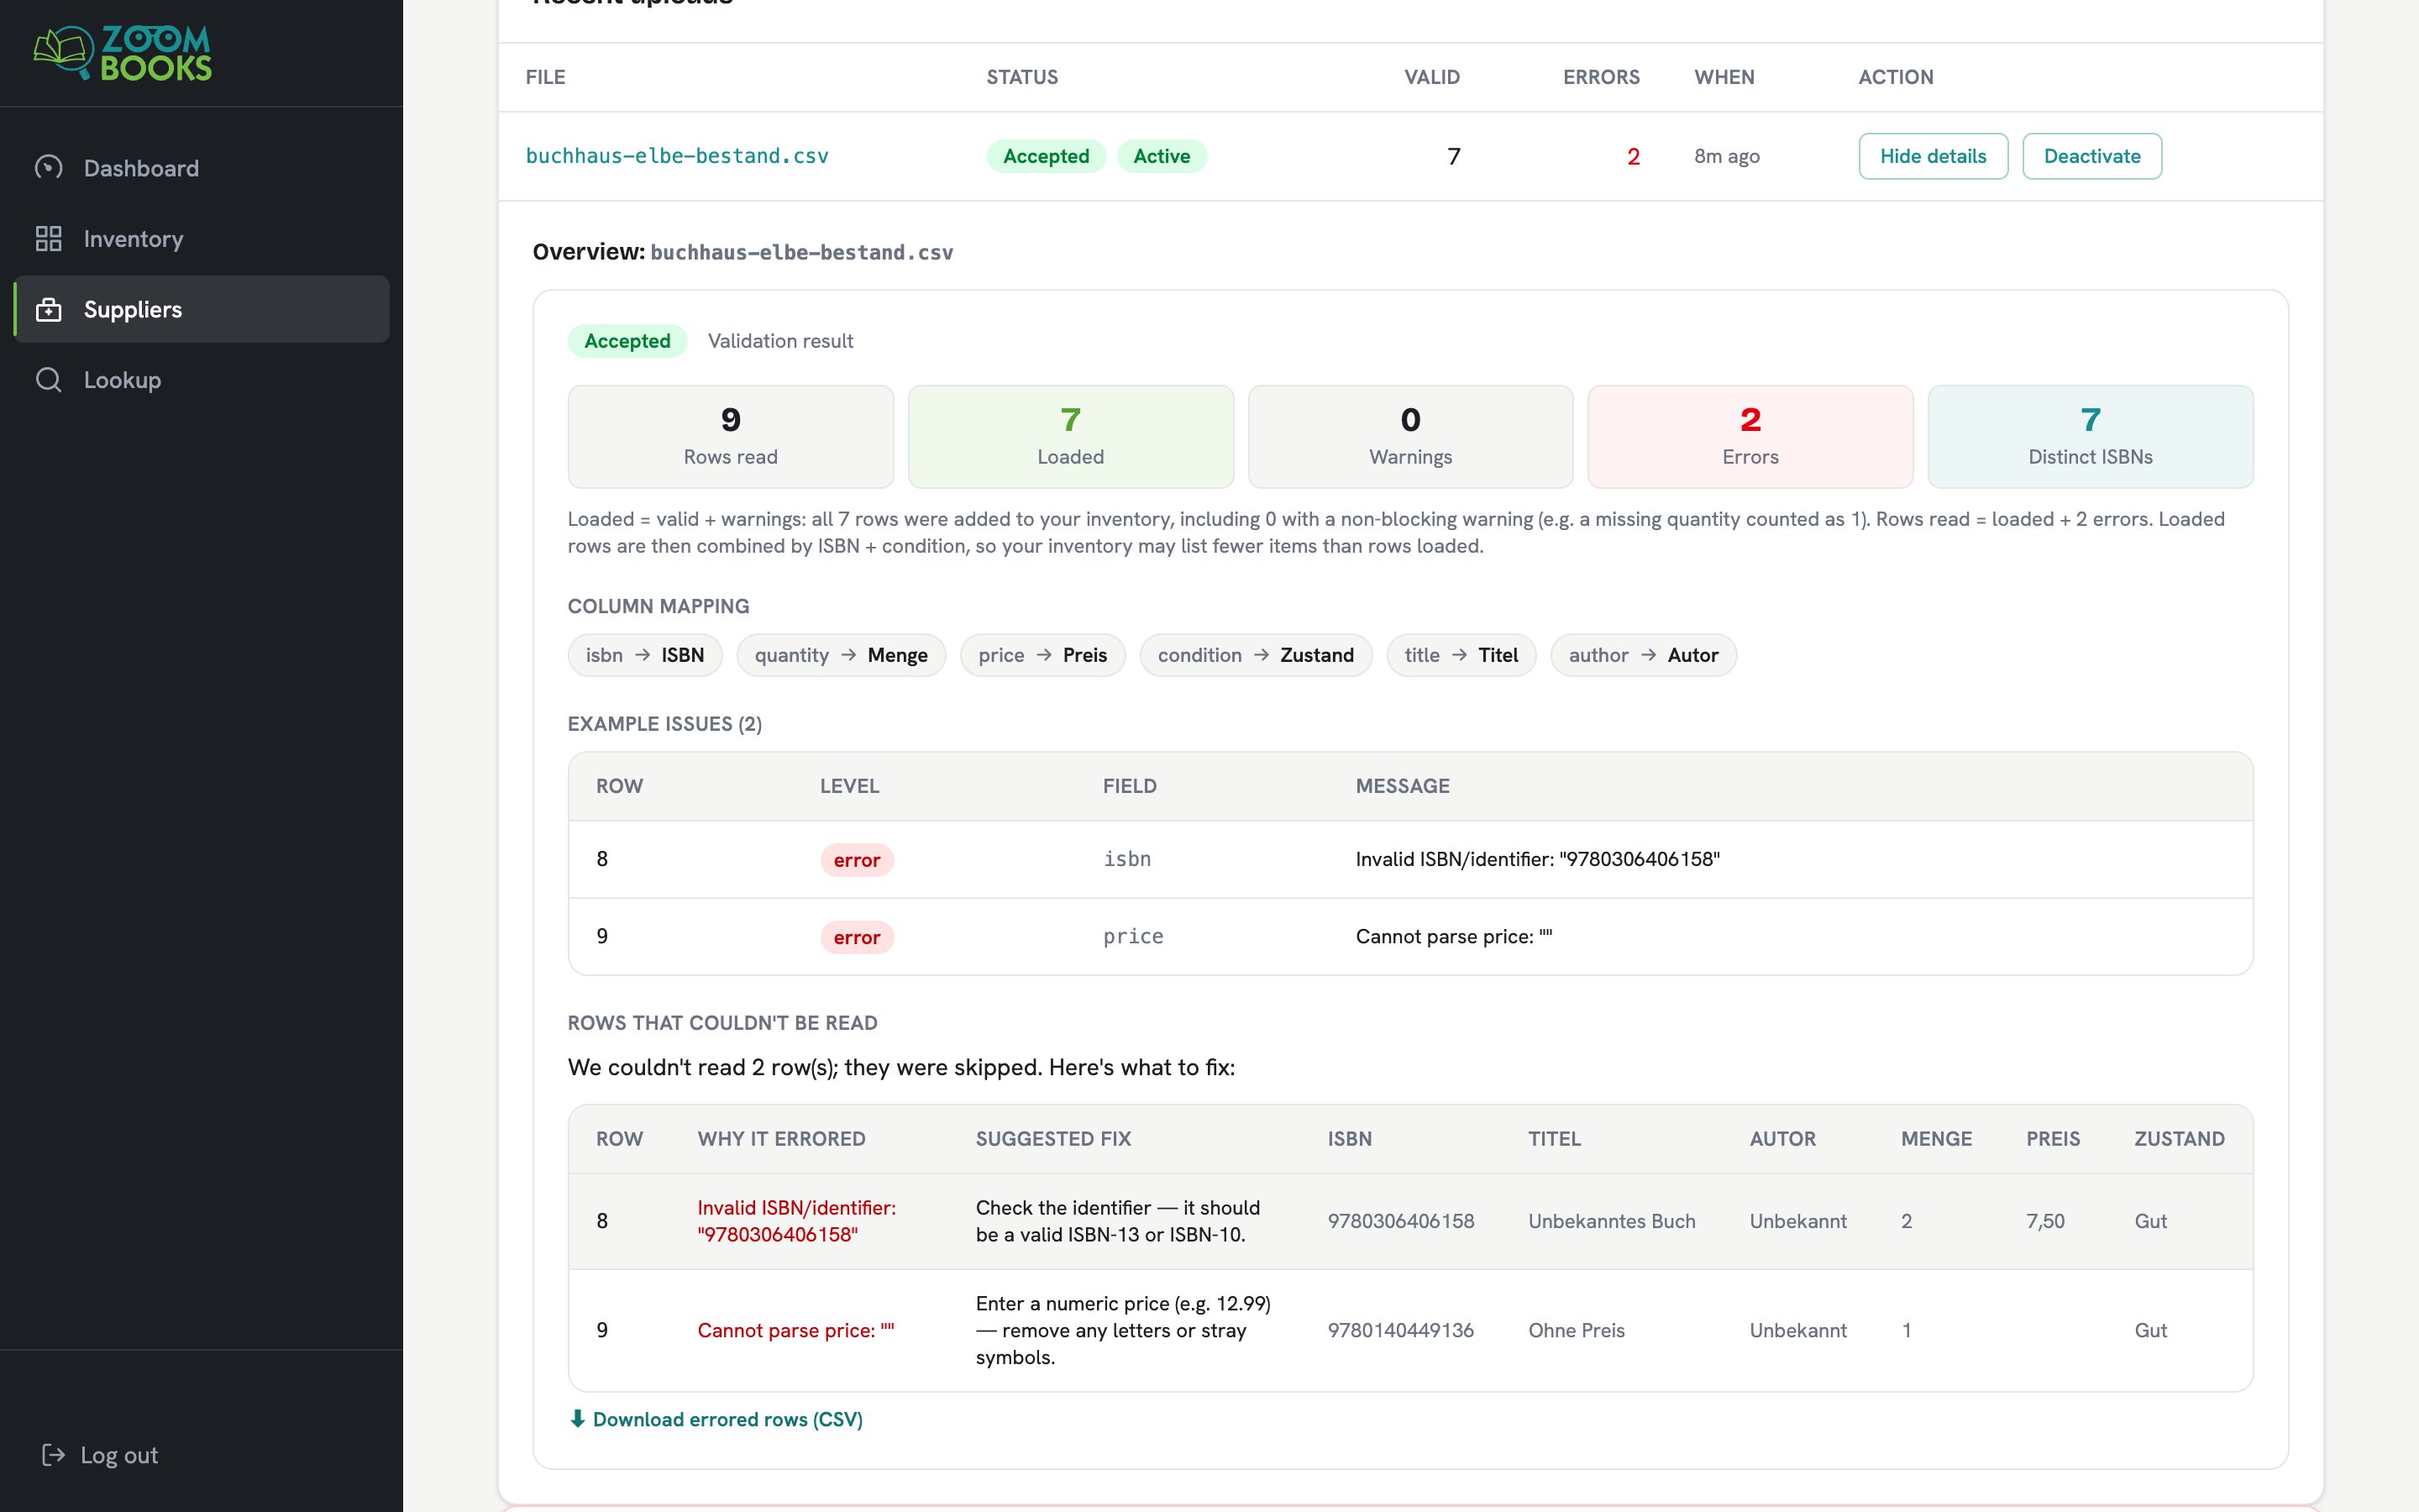This screenshot has width=2419, height=1512.
Task: Click the download arrow icon for errored rows
Action: (577, 1419)
